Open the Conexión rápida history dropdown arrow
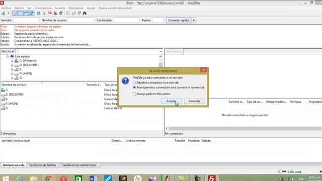 coord(194,20)
